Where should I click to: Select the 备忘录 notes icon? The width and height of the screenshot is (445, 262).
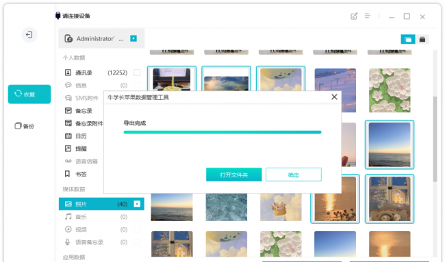pyautogui.click(x=68, y=111)
